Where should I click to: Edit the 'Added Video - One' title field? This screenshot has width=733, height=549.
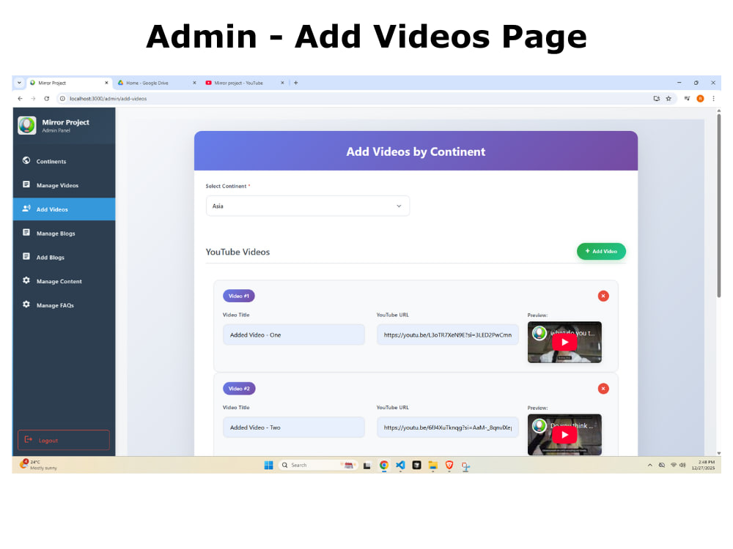[x=294, y=335]
